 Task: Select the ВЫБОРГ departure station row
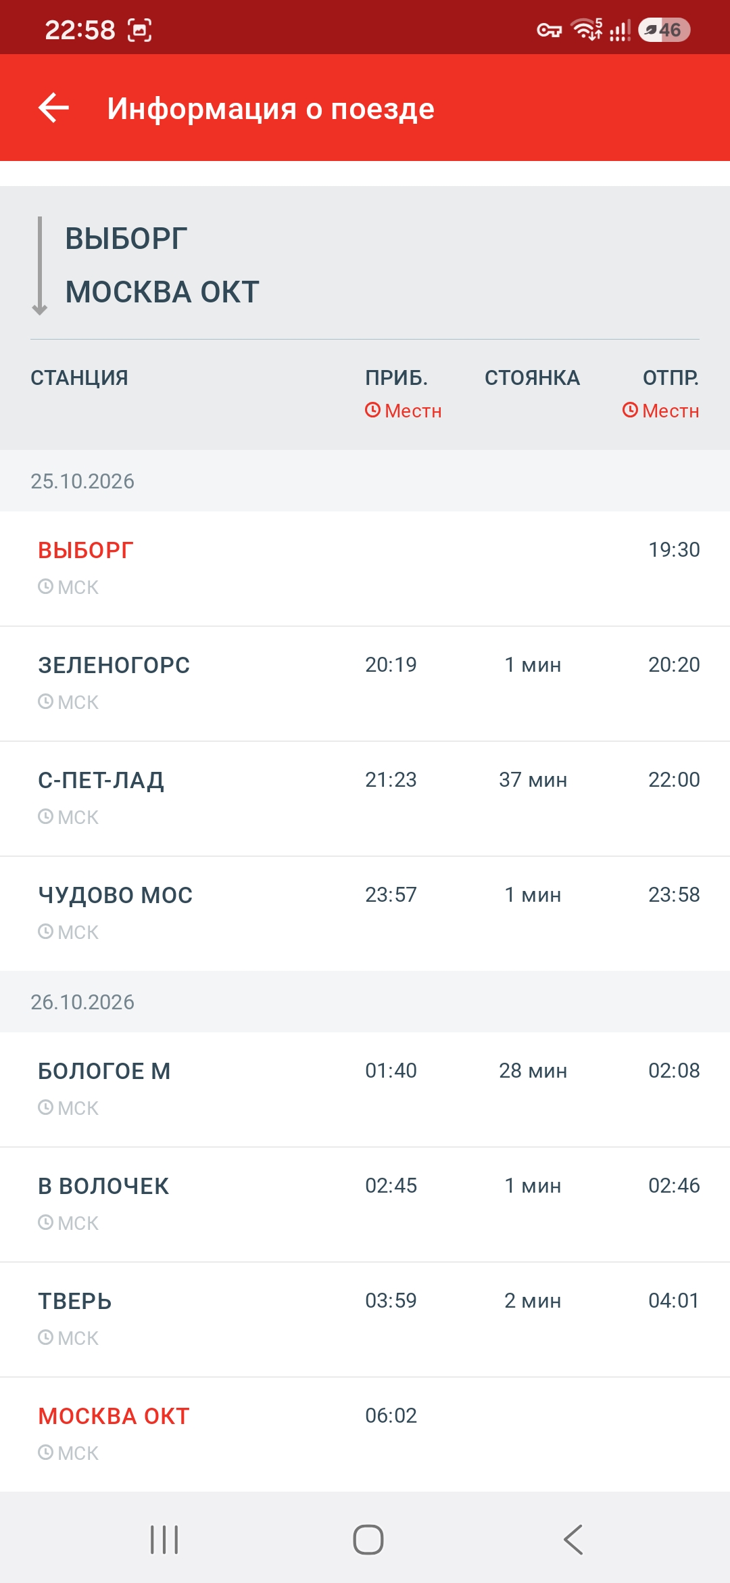[x=365, y=569]
